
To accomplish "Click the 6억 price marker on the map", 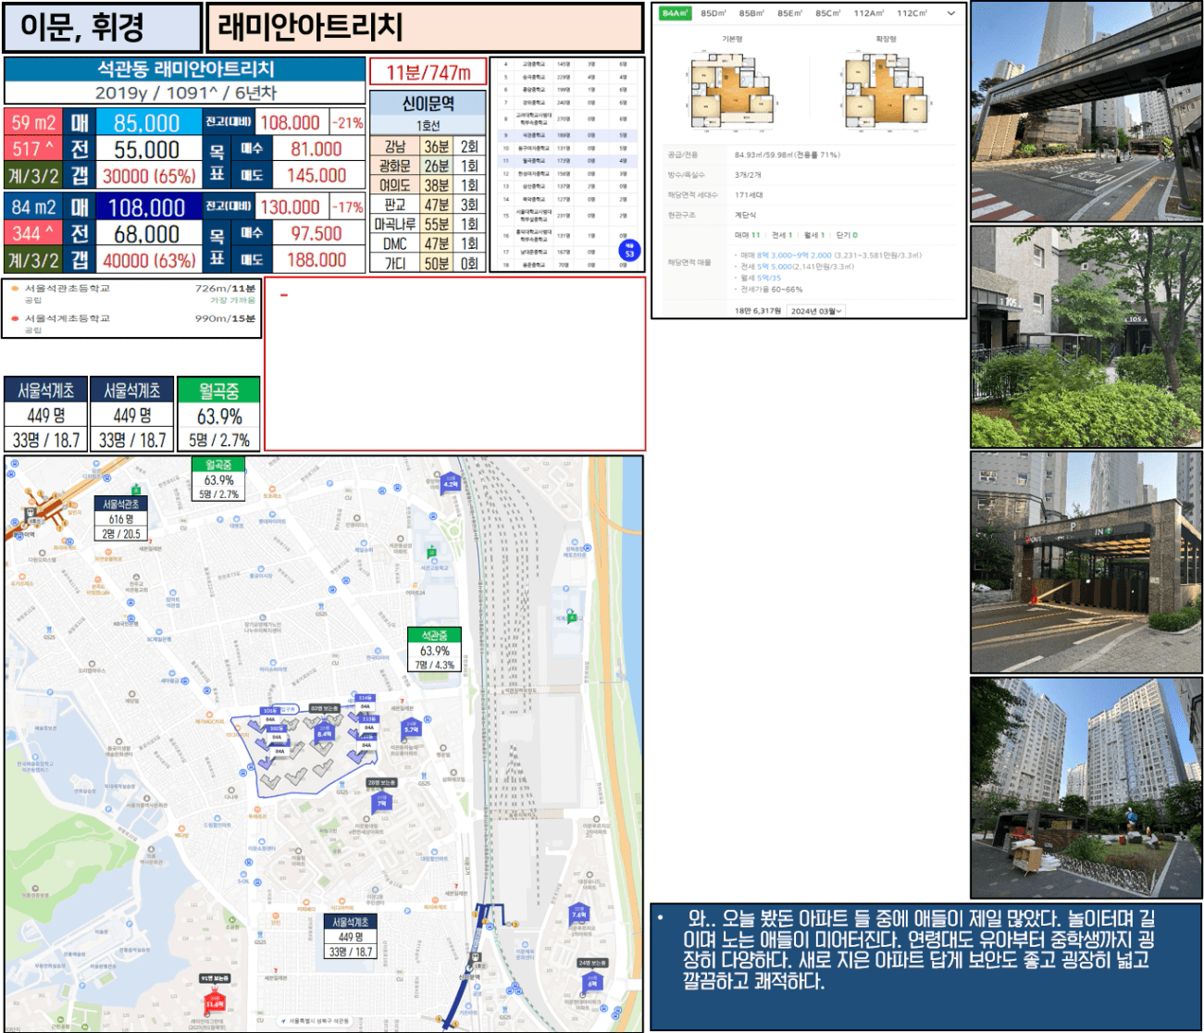I will [x=591, y=983].
